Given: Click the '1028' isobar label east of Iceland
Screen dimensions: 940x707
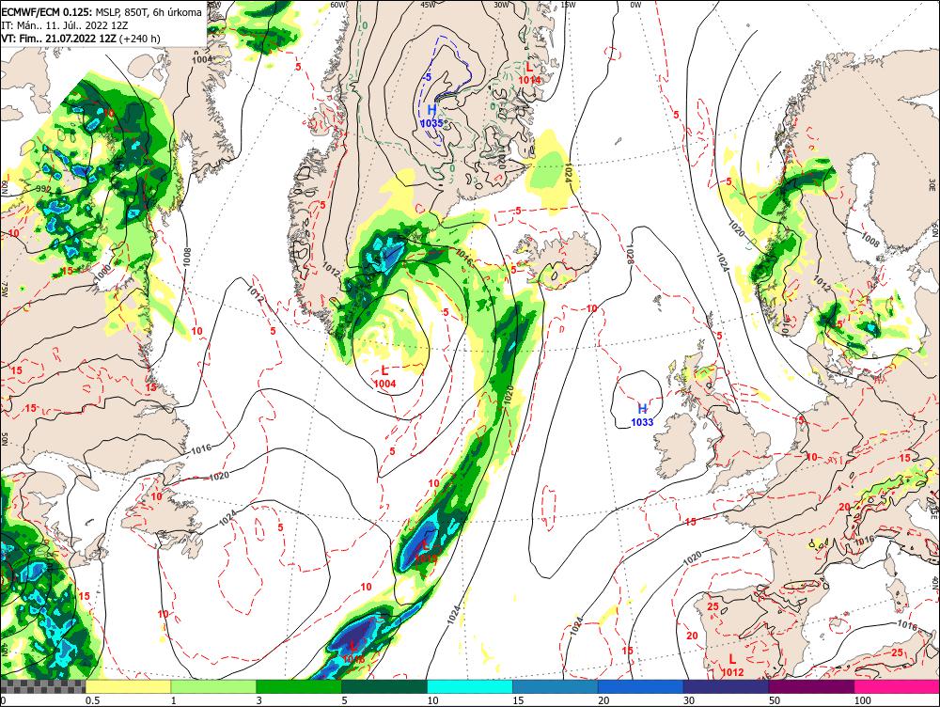Looking at the screenshot, I should pyautogui.click(x=630, y=254).
